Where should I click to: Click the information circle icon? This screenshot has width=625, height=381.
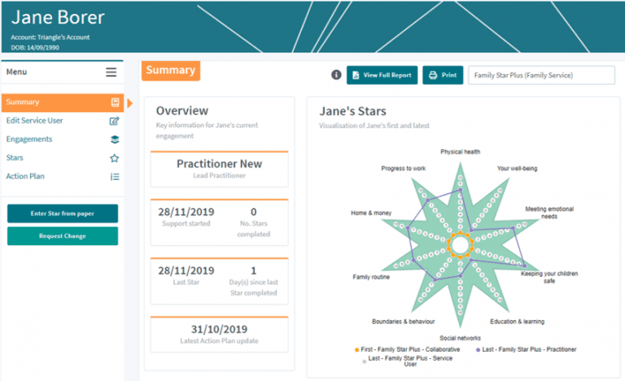click(336, 75)
